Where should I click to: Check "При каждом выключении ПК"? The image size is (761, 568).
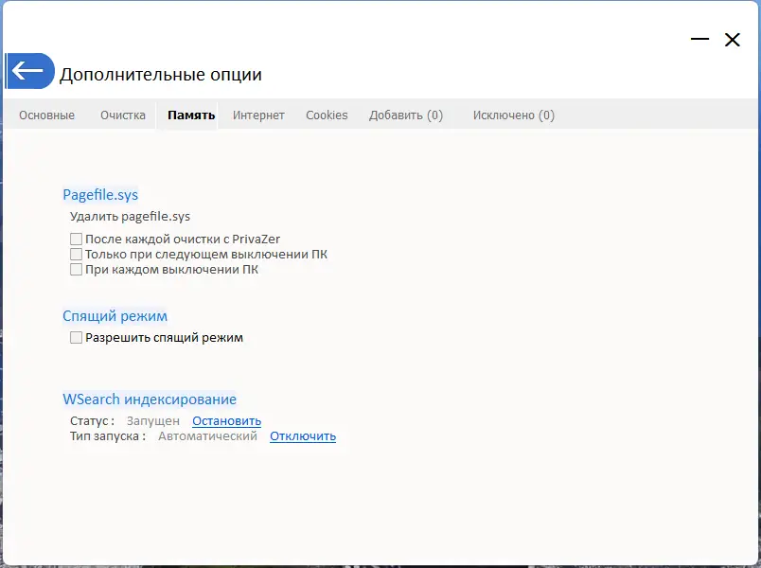(76, 269)
